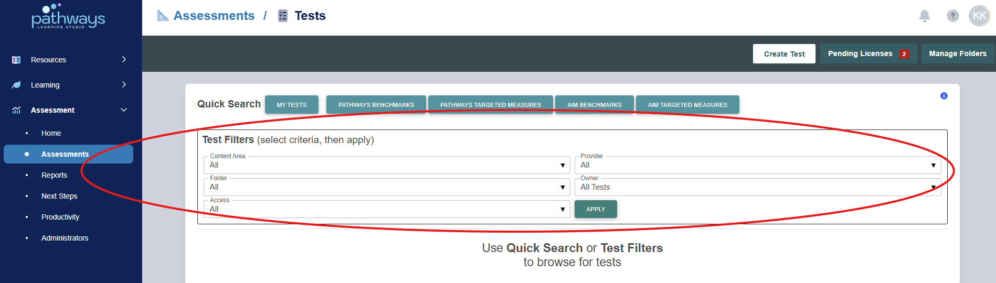The width and height of the screenshot is (996, 283).
Task: Select AIM Targeted Measures quick search
Action: 687,105
